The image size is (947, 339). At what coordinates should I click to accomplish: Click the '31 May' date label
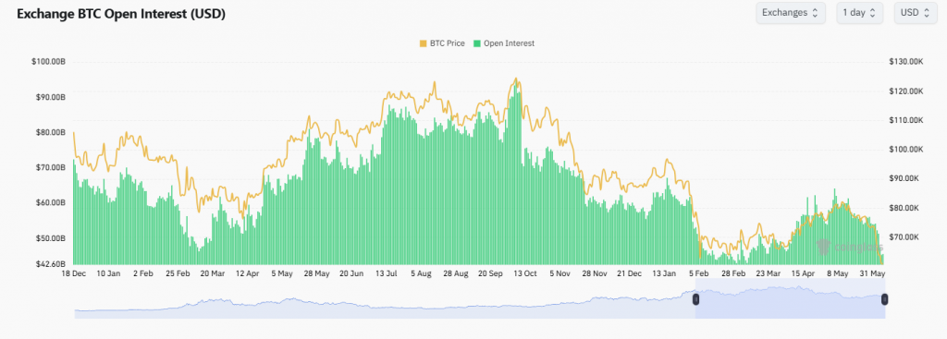coord(873,273)
